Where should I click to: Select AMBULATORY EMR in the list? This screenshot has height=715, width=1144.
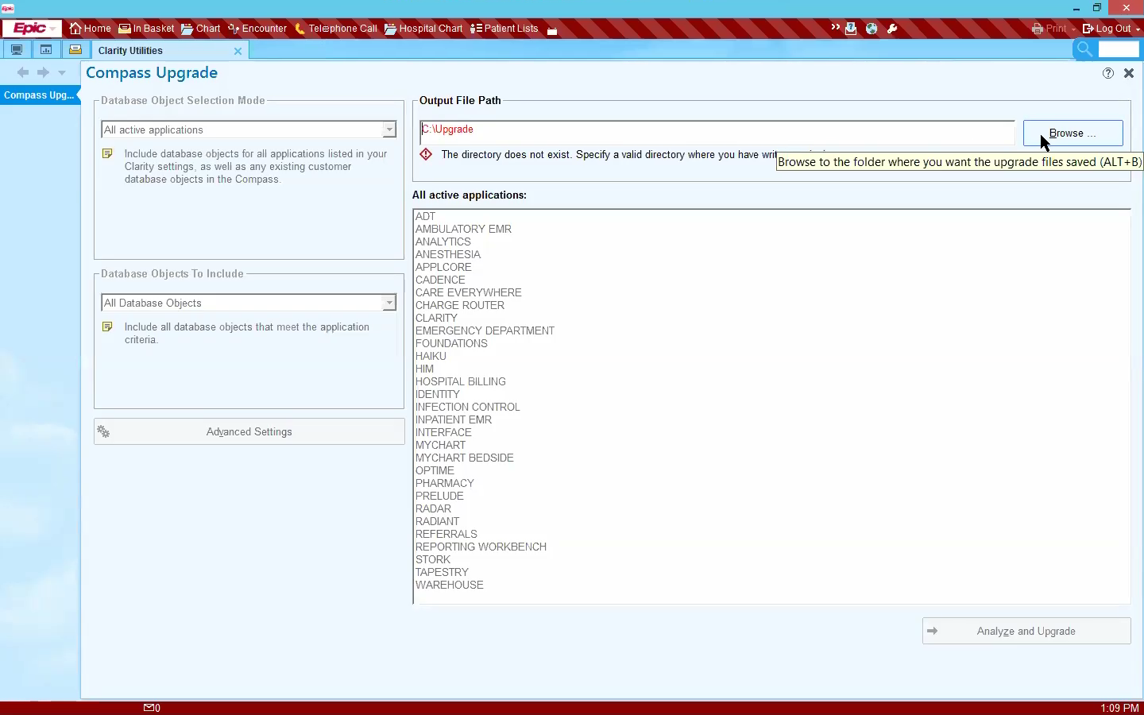(463, 229)
